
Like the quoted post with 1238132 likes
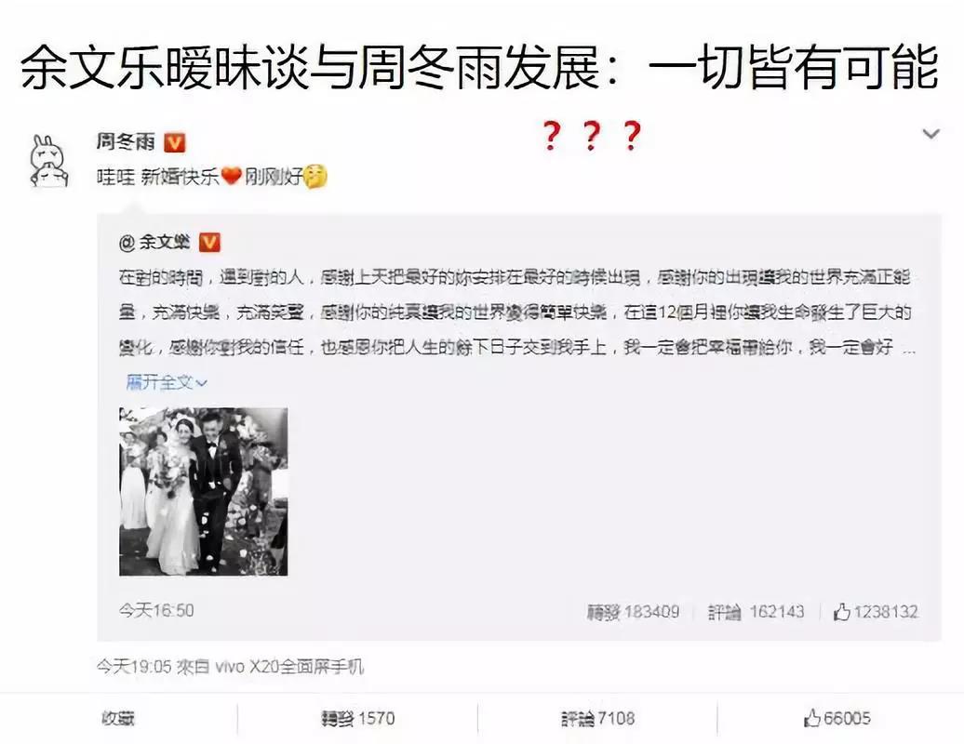[x=876, y=611]
